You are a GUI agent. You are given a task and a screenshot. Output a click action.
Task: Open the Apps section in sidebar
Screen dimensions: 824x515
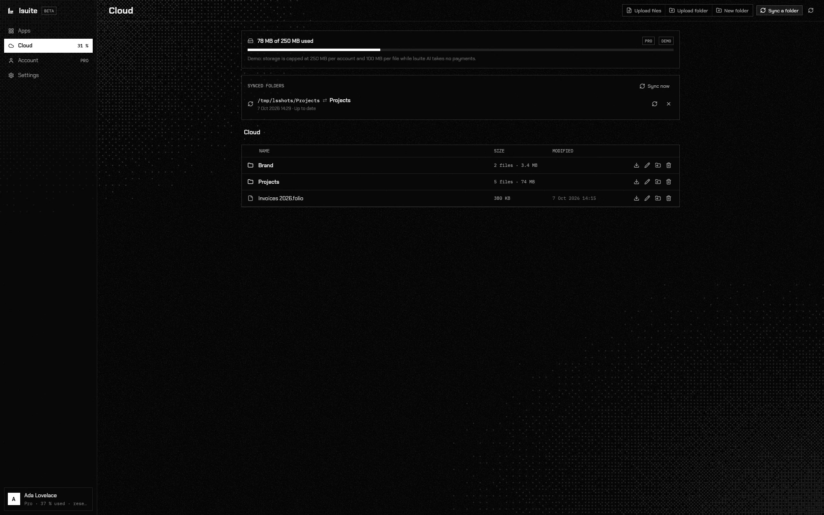(x=48, y=31)
